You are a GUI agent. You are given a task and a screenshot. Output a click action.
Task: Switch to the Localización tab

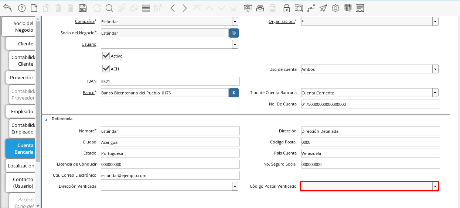21,166
